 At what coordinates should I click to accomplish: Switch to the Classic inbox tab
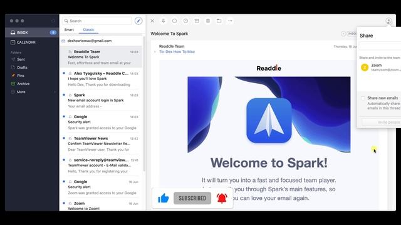point(88,29)
